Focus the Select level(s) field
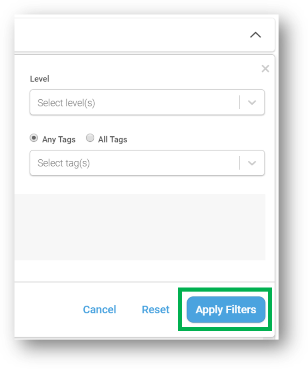The image size is (308, 369). point(147,102)
